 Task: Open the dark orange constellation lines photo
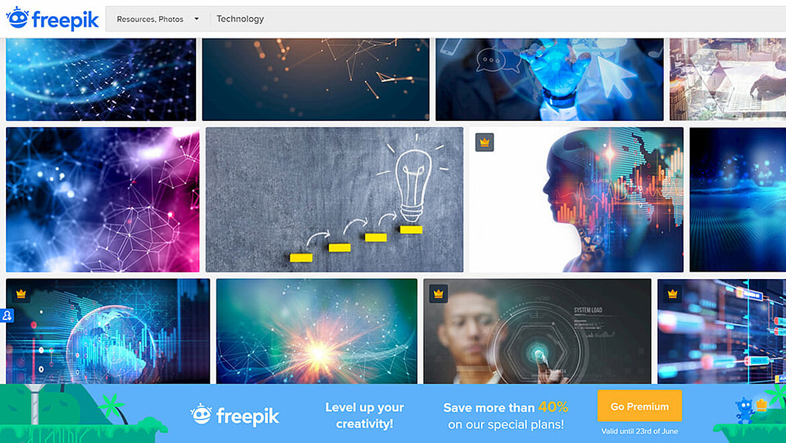(x=315, y=79)
